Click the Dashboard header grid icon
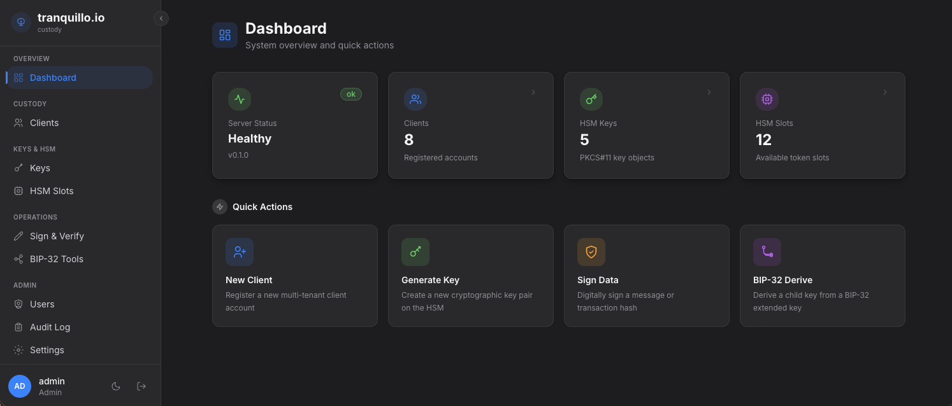The image size is (952, 406). point(224,35)
